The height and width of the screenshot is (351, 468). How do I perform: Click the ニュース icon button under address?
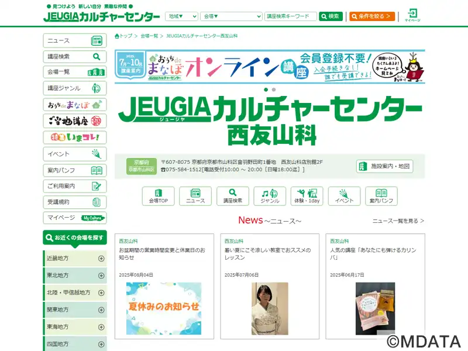[x=195, y=196]
